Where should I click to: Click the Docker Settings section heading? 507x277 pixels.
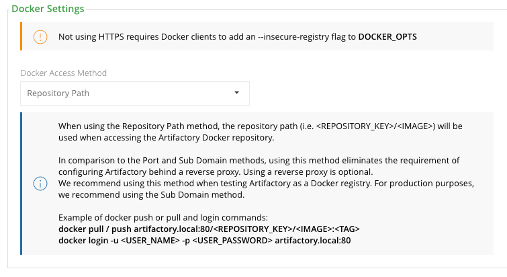coord(48,9)
